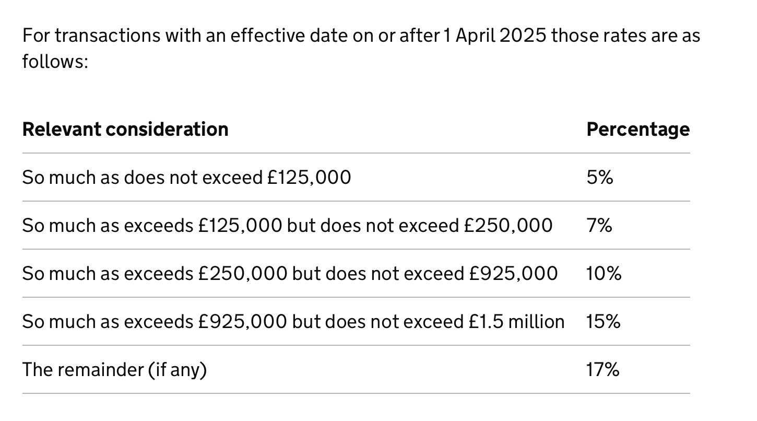Click the word "follows:" in the intro

55,62
